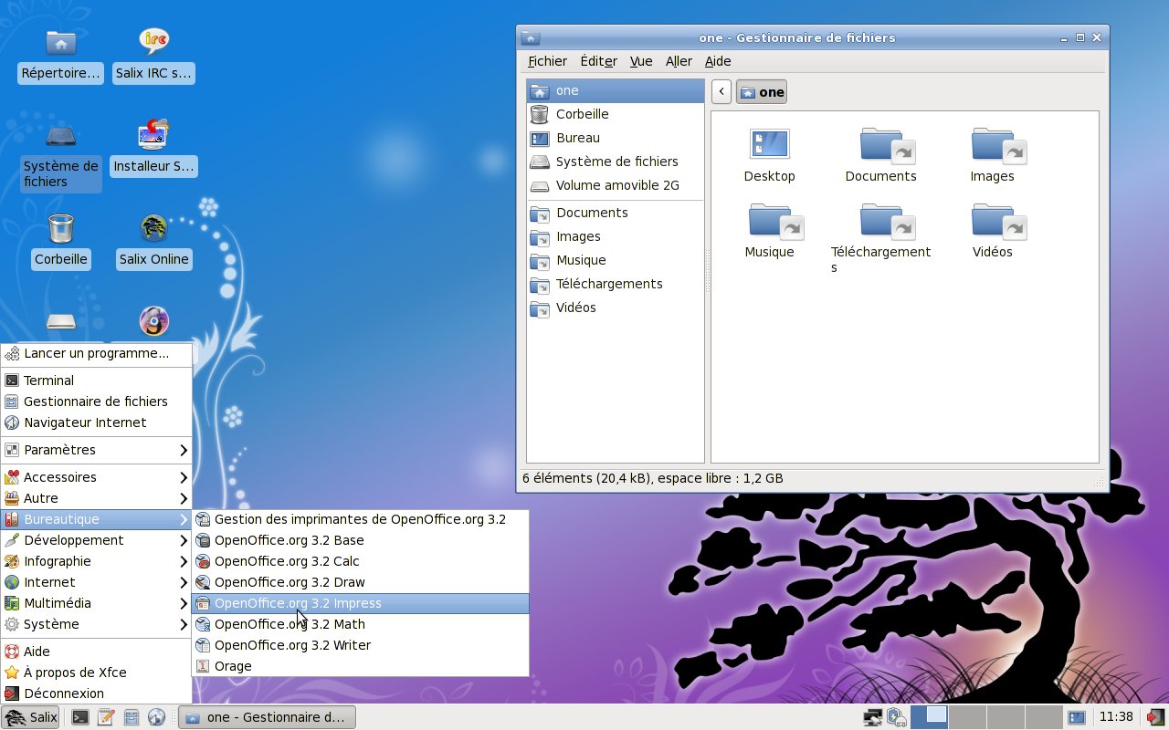Expand the Accessoires submenu

point(96,477)
